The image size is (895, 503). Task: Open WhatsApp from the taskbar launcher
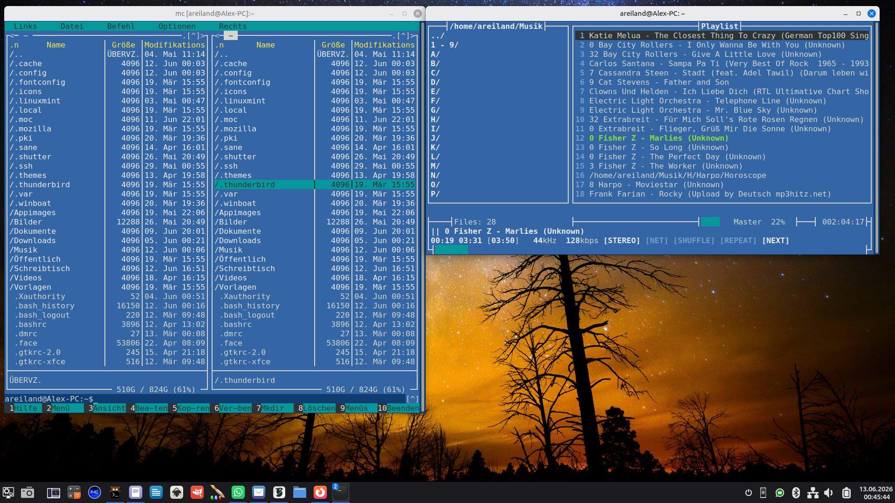pyautogui.click(x=238, y=492)
